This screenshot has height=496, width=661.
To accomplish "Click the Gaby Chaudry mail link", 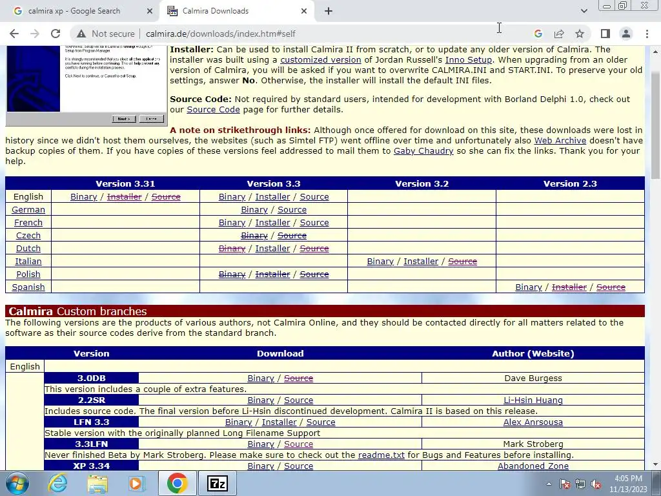I will point(423,151).
